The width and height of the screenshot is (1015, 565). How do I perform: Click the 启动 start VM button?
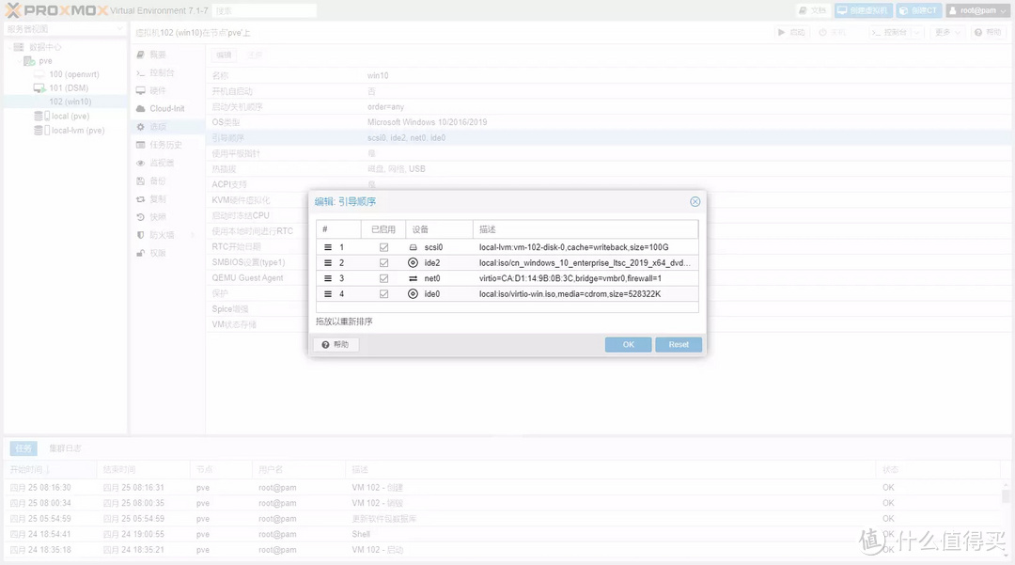tap(791, 32)
